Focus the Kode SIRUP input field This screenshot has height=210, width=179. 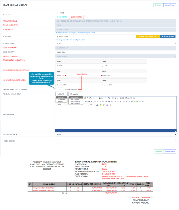[116, 13]
